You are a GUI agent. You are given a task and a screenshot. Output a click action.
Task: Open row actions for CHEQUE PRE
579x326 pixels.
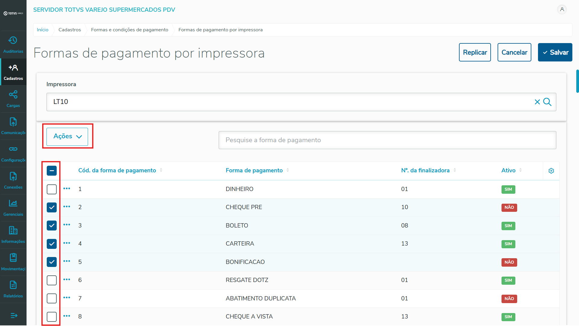[x=67, y=207]
